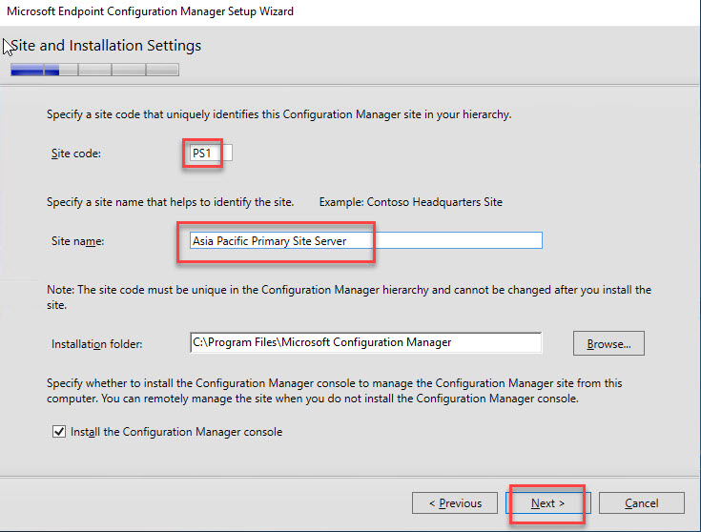Open the Browse folder dialog
The width and height of the screenshot is (701, 532).
tap(608, 342)
